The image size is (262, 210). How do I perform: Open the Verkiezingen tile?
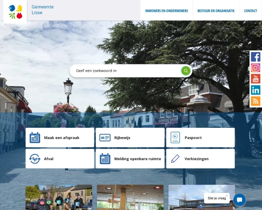[x=200, y=159]
